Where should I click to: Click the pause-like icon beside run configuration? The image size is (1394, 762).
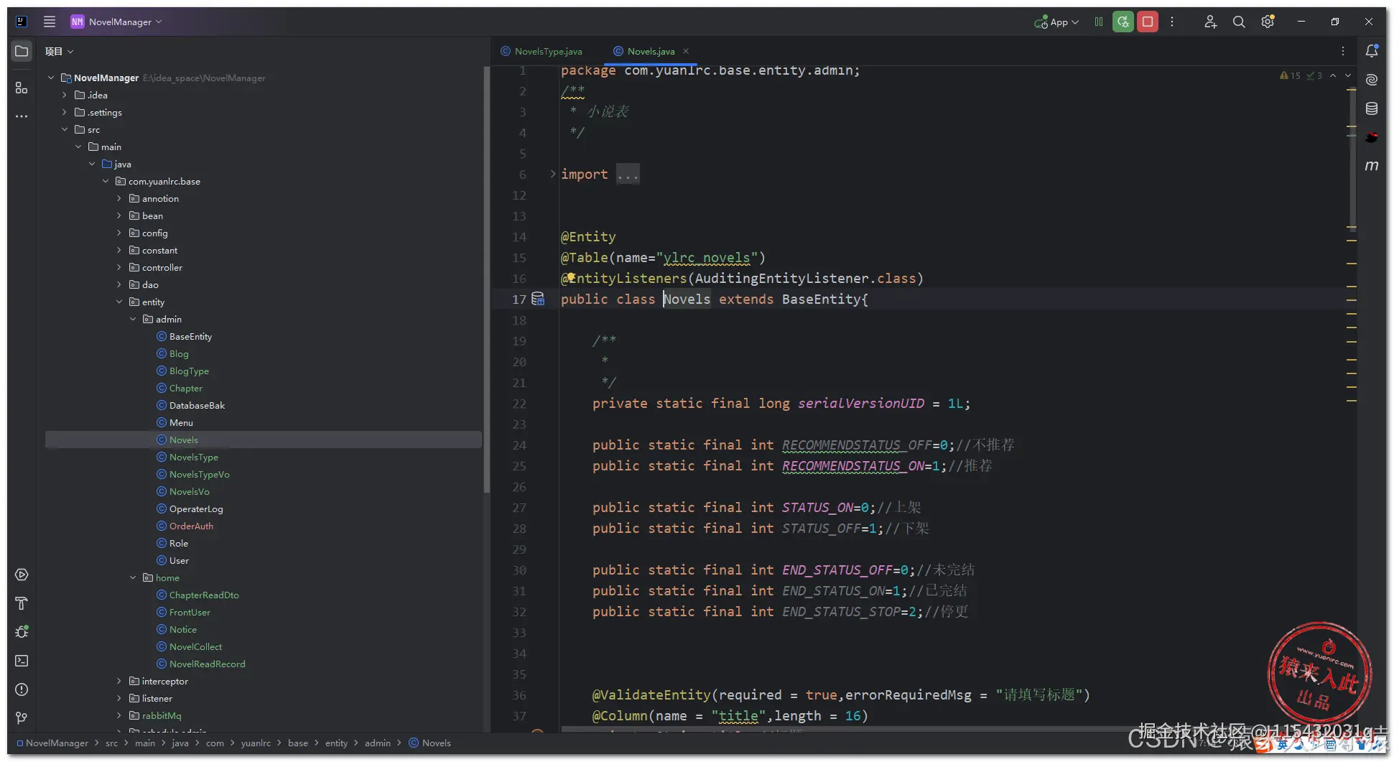click(1099, 22)
